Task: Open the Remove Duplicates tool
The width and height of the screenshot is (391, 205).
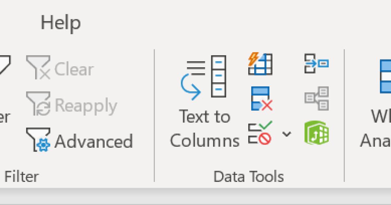Action: [x=261, y=98]
